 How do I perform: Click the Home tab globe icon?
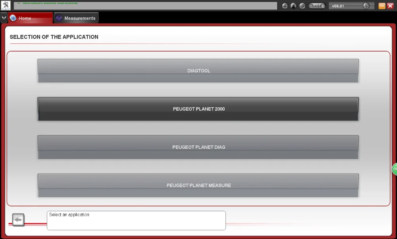[x=13, y=18]
